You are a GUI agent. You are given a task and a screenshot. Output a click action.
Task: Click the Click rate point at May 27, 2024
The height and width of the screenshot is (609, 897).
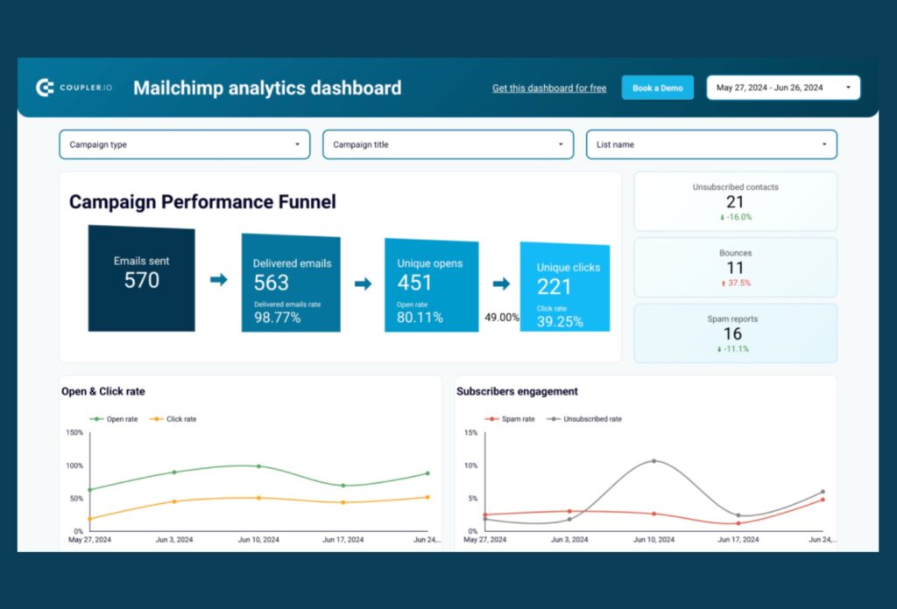(x=90, y=519)
